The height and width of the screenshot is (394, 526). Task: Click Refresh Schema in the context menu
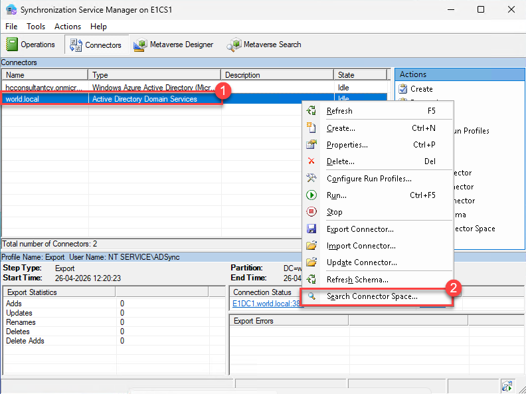coord(357,280)
